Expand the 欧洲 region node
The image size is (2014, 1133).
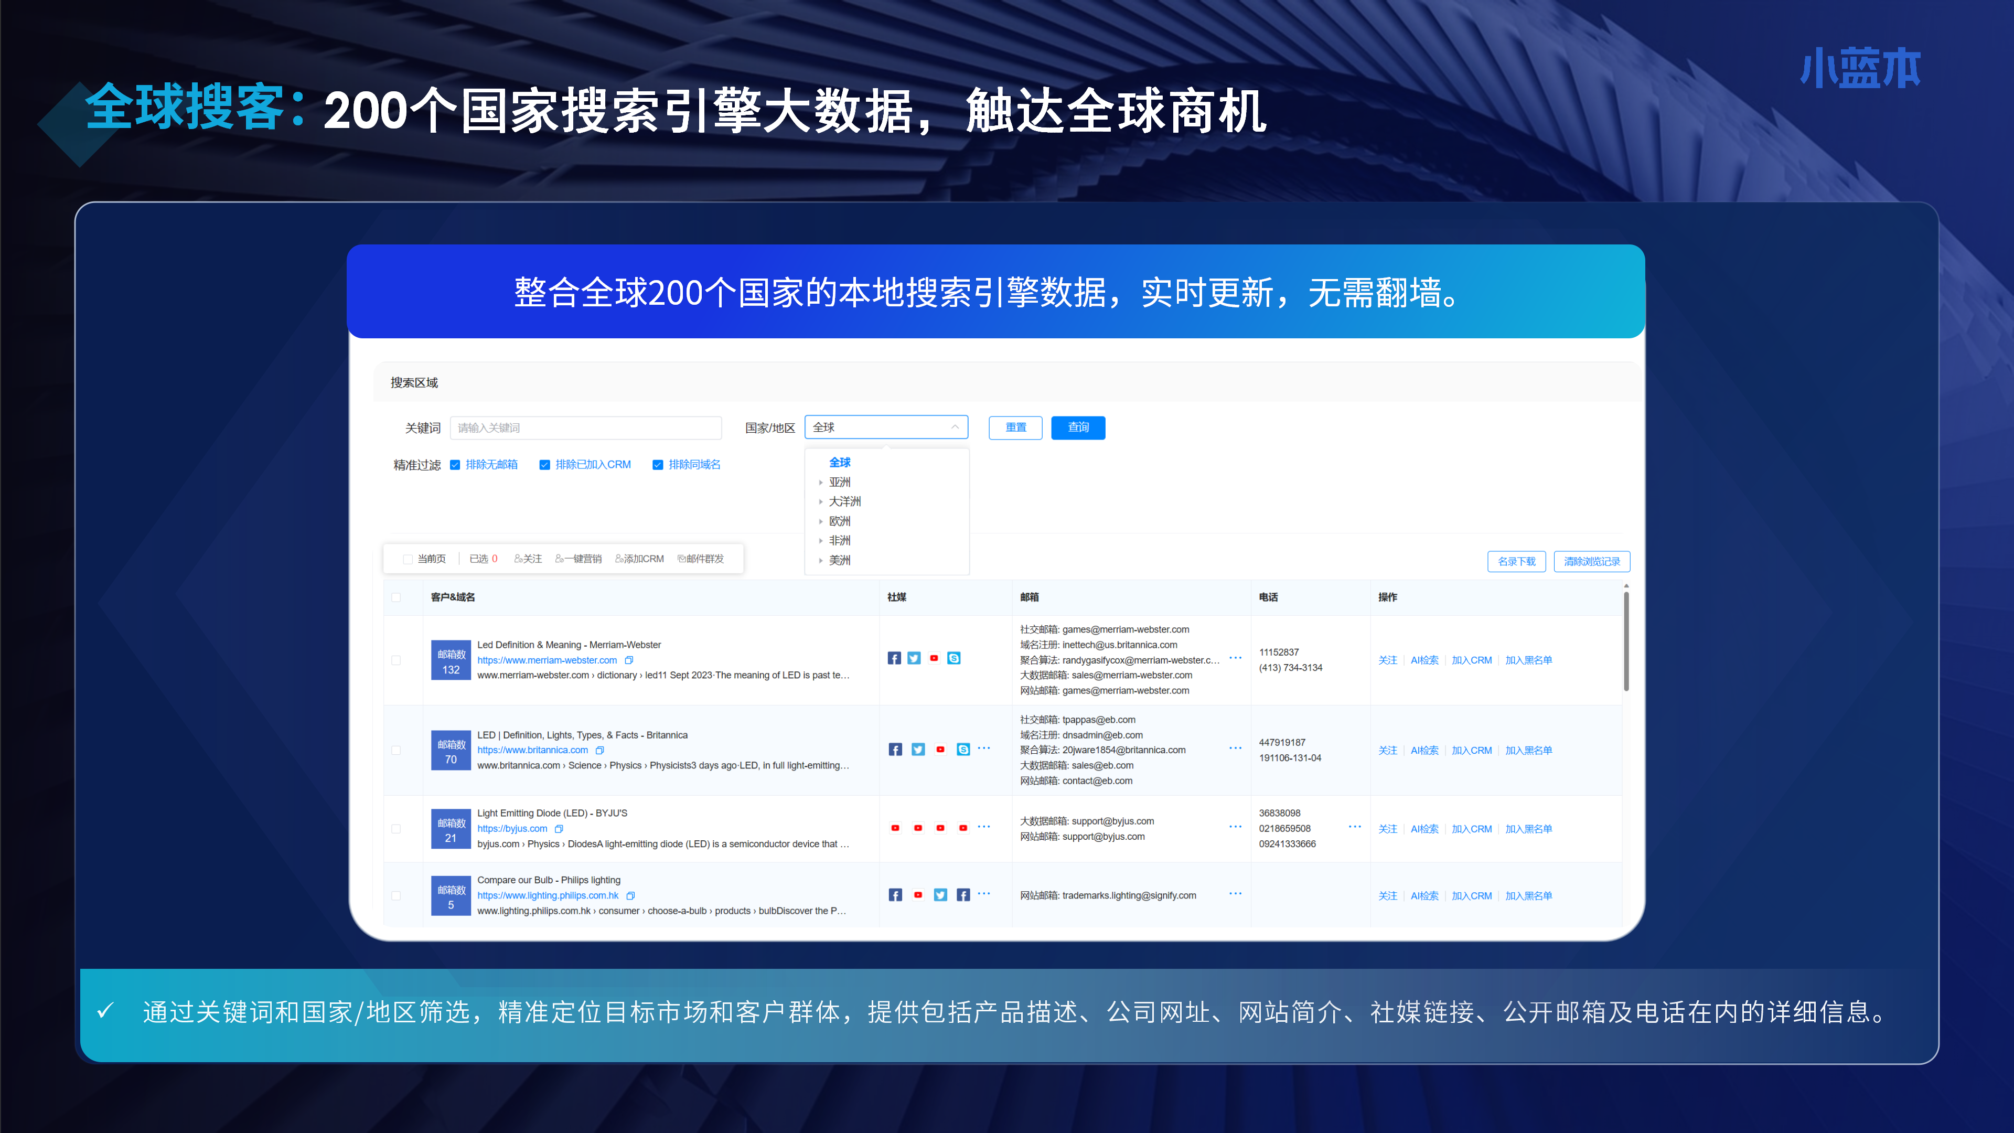pos(820,521)
